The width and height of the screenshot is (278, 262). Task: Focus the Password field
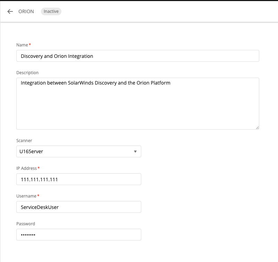pyautogui.click(x=79, y=235)
